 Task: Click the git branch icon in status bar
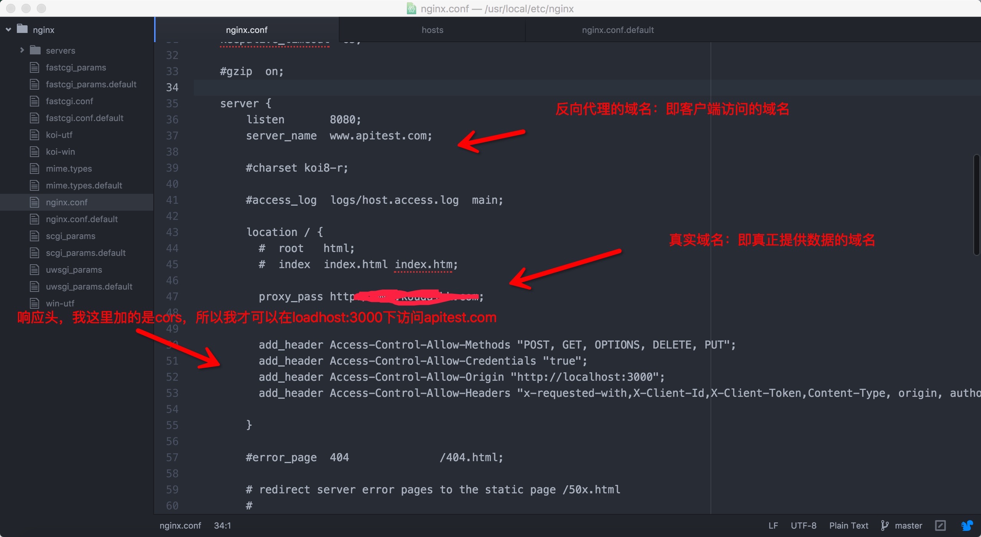pos(884,526)
